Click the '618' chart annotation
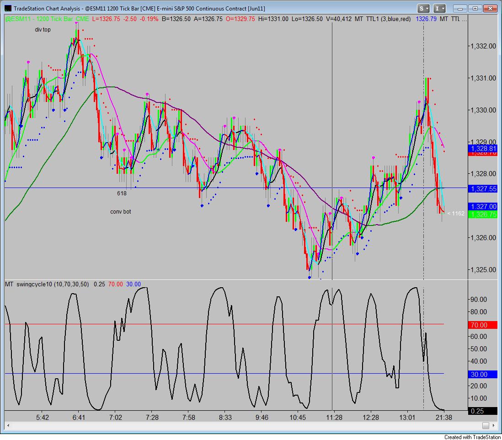 point(122,193)
